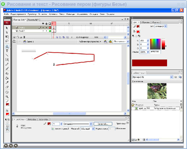The image size is (187, 149).
Task: Open the Scale dropdown in Properties
Action: pos(93,129)
